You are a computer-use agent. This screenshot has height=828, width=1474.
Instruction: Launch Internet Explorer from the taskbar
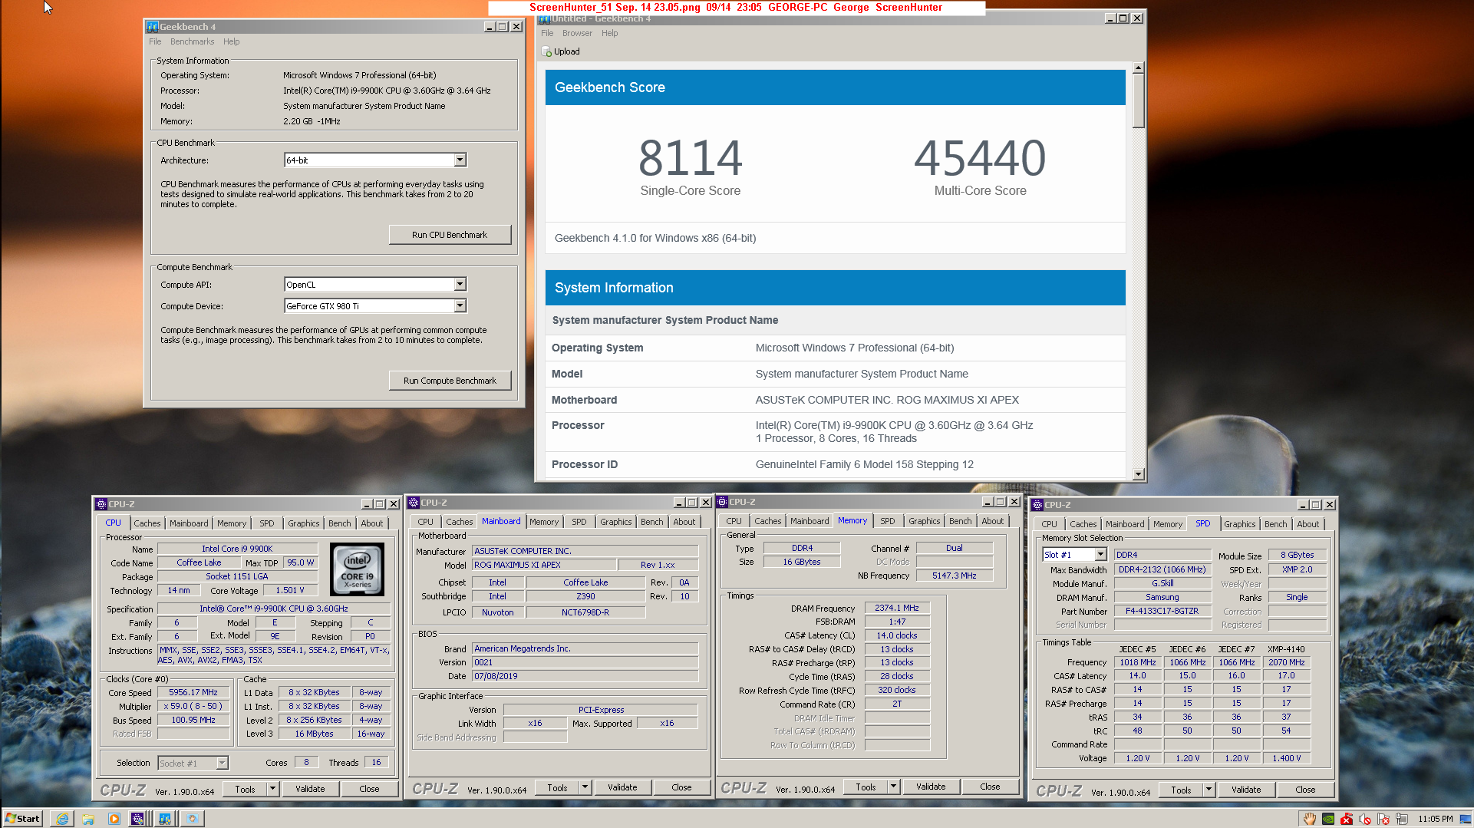coord(62,819)
